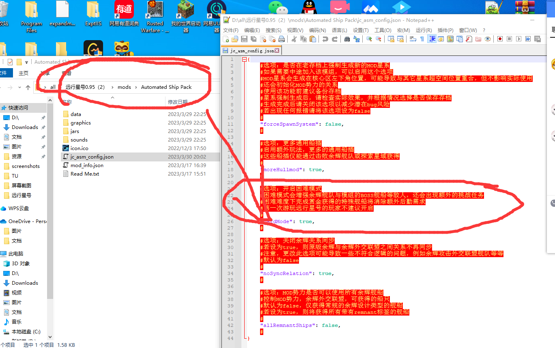Image resolution: width=555 pixels, height=348 pixels.
Task: Click the Print icon in Notepad++ toolbar
Action: tap(282, 39)
